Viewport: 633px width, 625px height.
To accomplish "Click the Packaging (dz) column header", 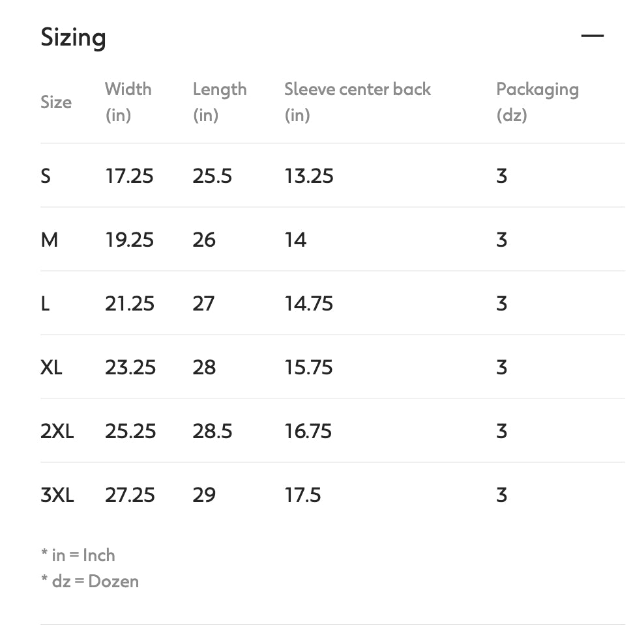I will point(537,102).
